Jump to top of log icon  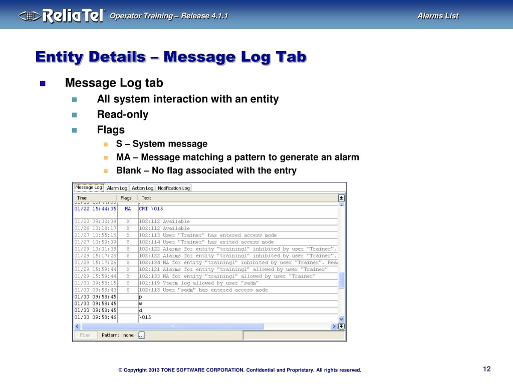(341, 198)
